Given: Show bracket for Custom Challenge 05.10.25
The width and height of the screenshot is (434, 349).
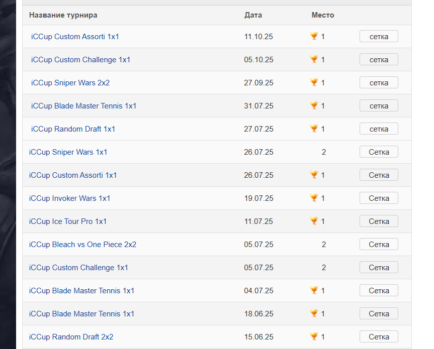Looking at the screenshot, I should pyautogui.click(x=379, y=59).
